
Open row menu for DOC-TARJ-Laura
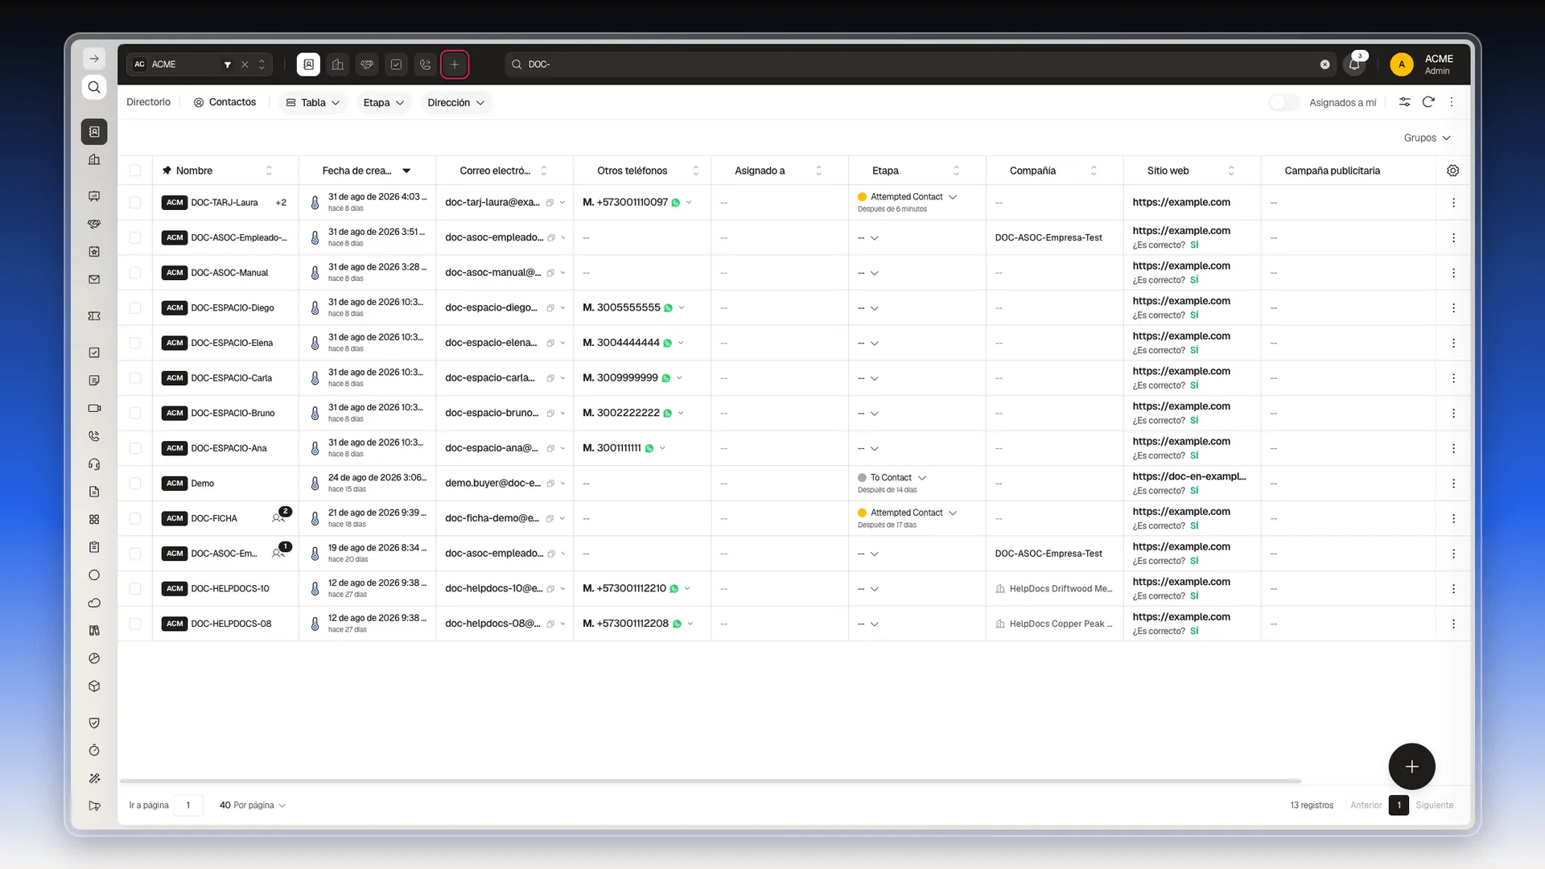click(x=1453, y=203)
